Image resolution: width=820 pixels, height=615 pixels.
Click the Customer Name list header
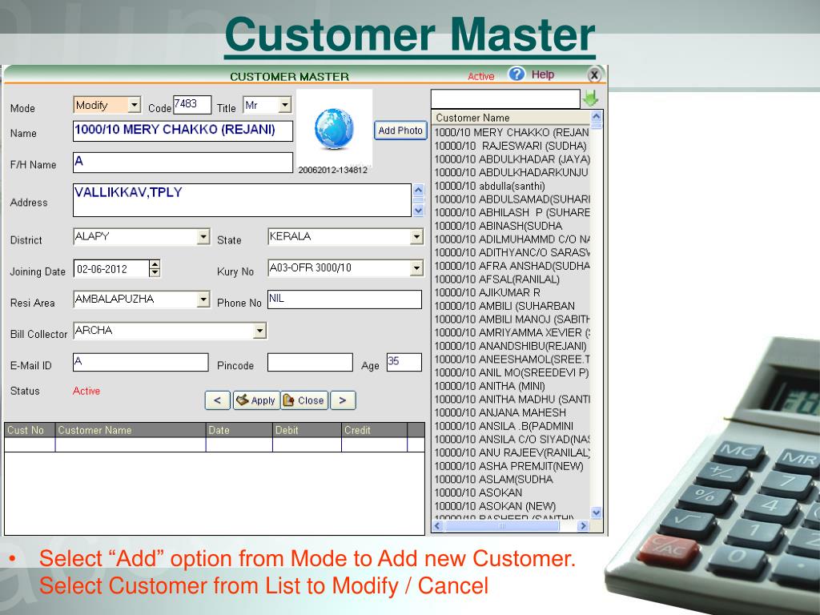click(511, 118)
